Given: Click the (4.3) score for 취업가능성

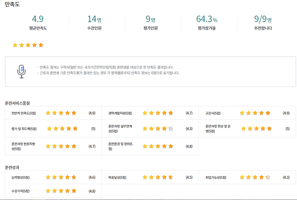Looking at the screenshot, I should click(x=286, y=177).
